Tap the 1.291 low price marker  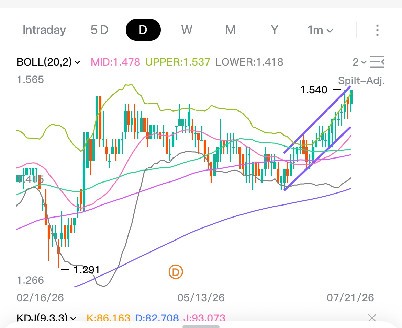[x=86, y=270]
